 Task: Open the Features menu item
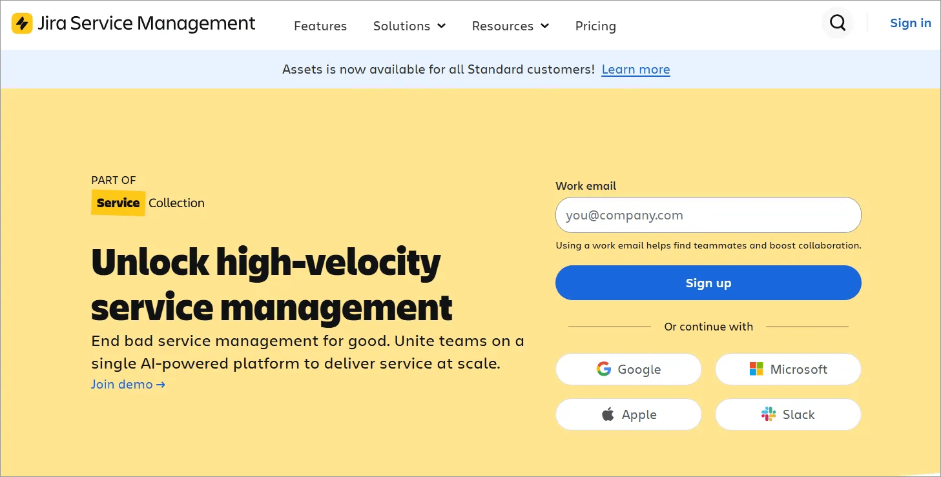[x=320, y=26]
